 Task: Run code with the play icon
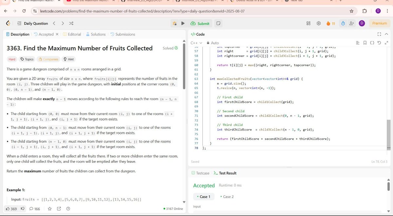click(x=183, y=23)
